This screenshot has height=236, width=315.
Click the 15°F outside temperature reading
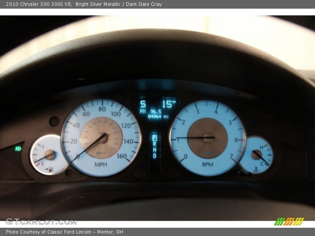(x=169, y=104)
